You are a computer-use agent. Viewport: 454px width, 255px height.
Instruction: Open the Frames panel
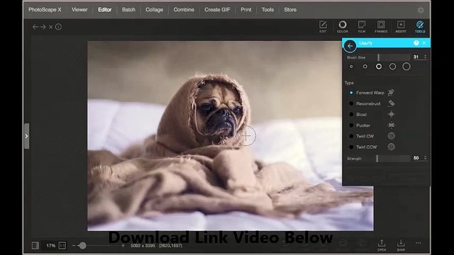[381, 27]
